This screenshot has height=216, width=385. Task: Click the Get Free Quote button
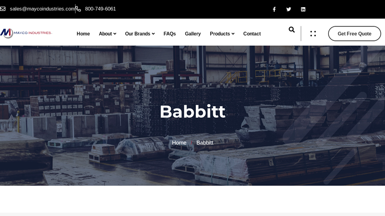pyautogui.click(x=354, y=34)
